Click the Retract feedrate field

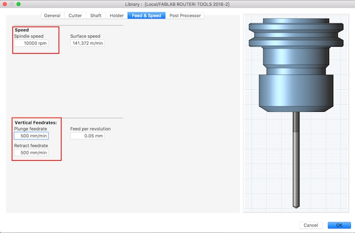tap(31, 153)
